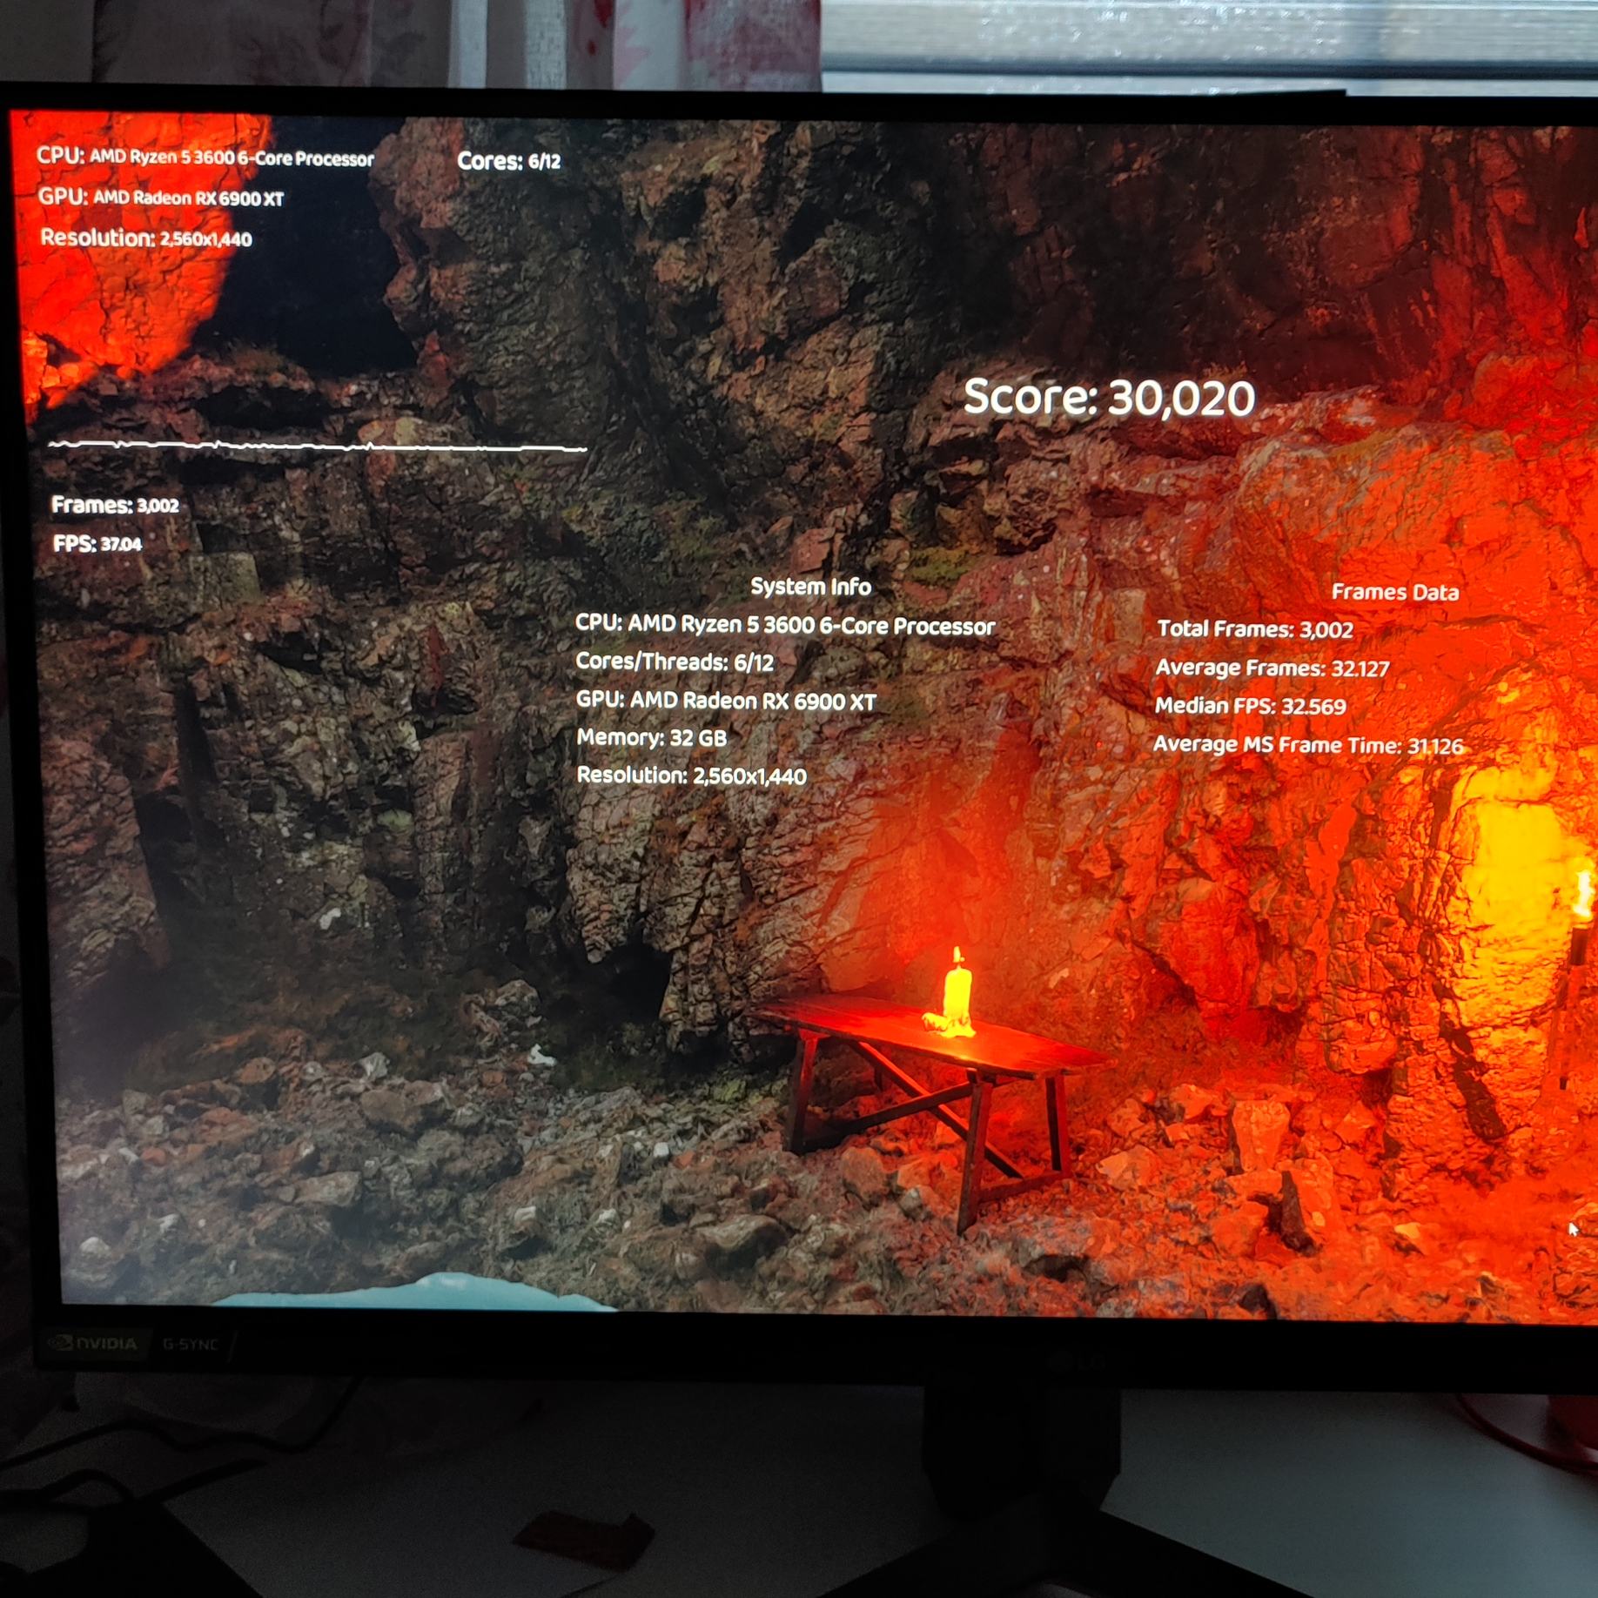This screenshot has width=1598, height=1598.
Task: Select Resolution line under System Info
Action: (x=691, y=775)
